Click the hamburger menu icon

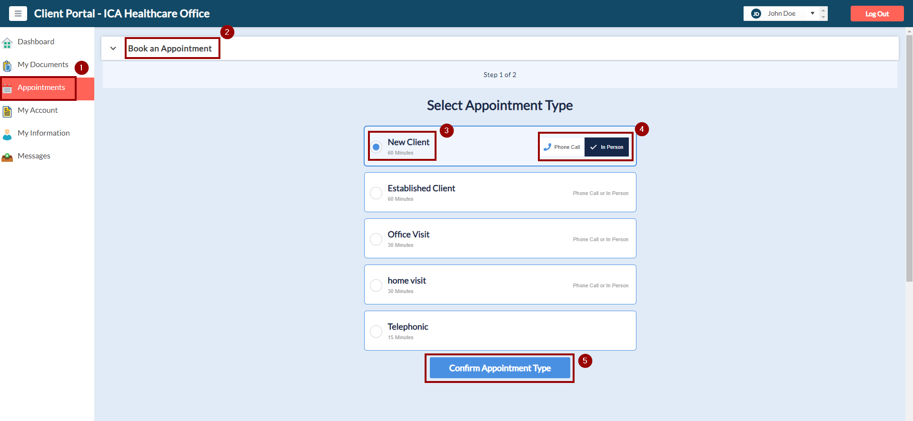point(18,14)
